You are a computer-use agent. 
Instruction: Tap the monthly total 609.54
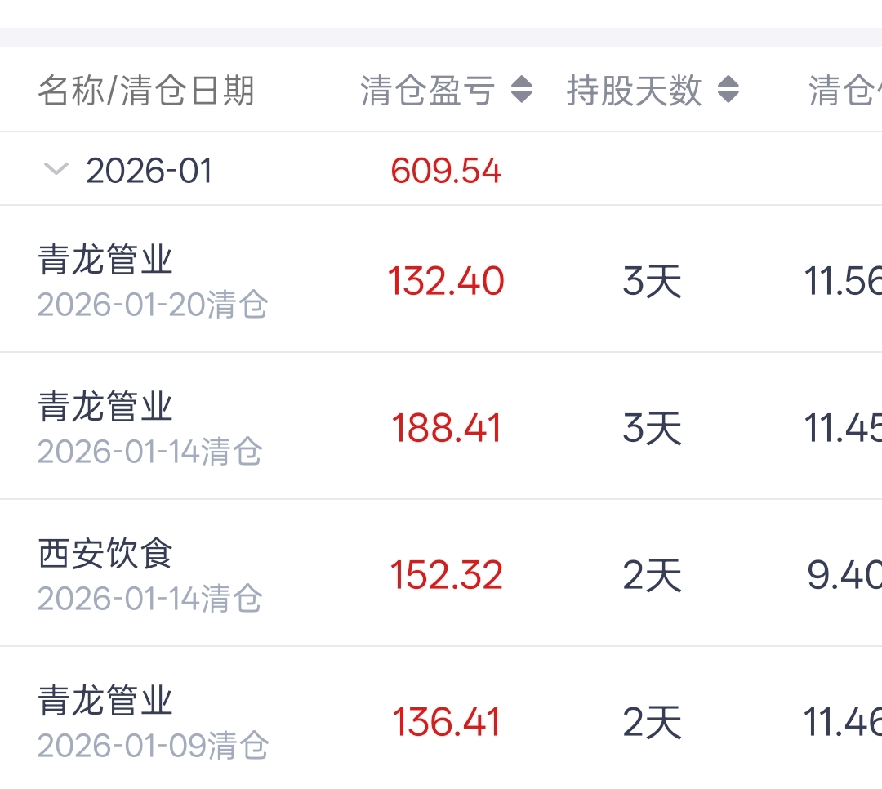(446, 171)
